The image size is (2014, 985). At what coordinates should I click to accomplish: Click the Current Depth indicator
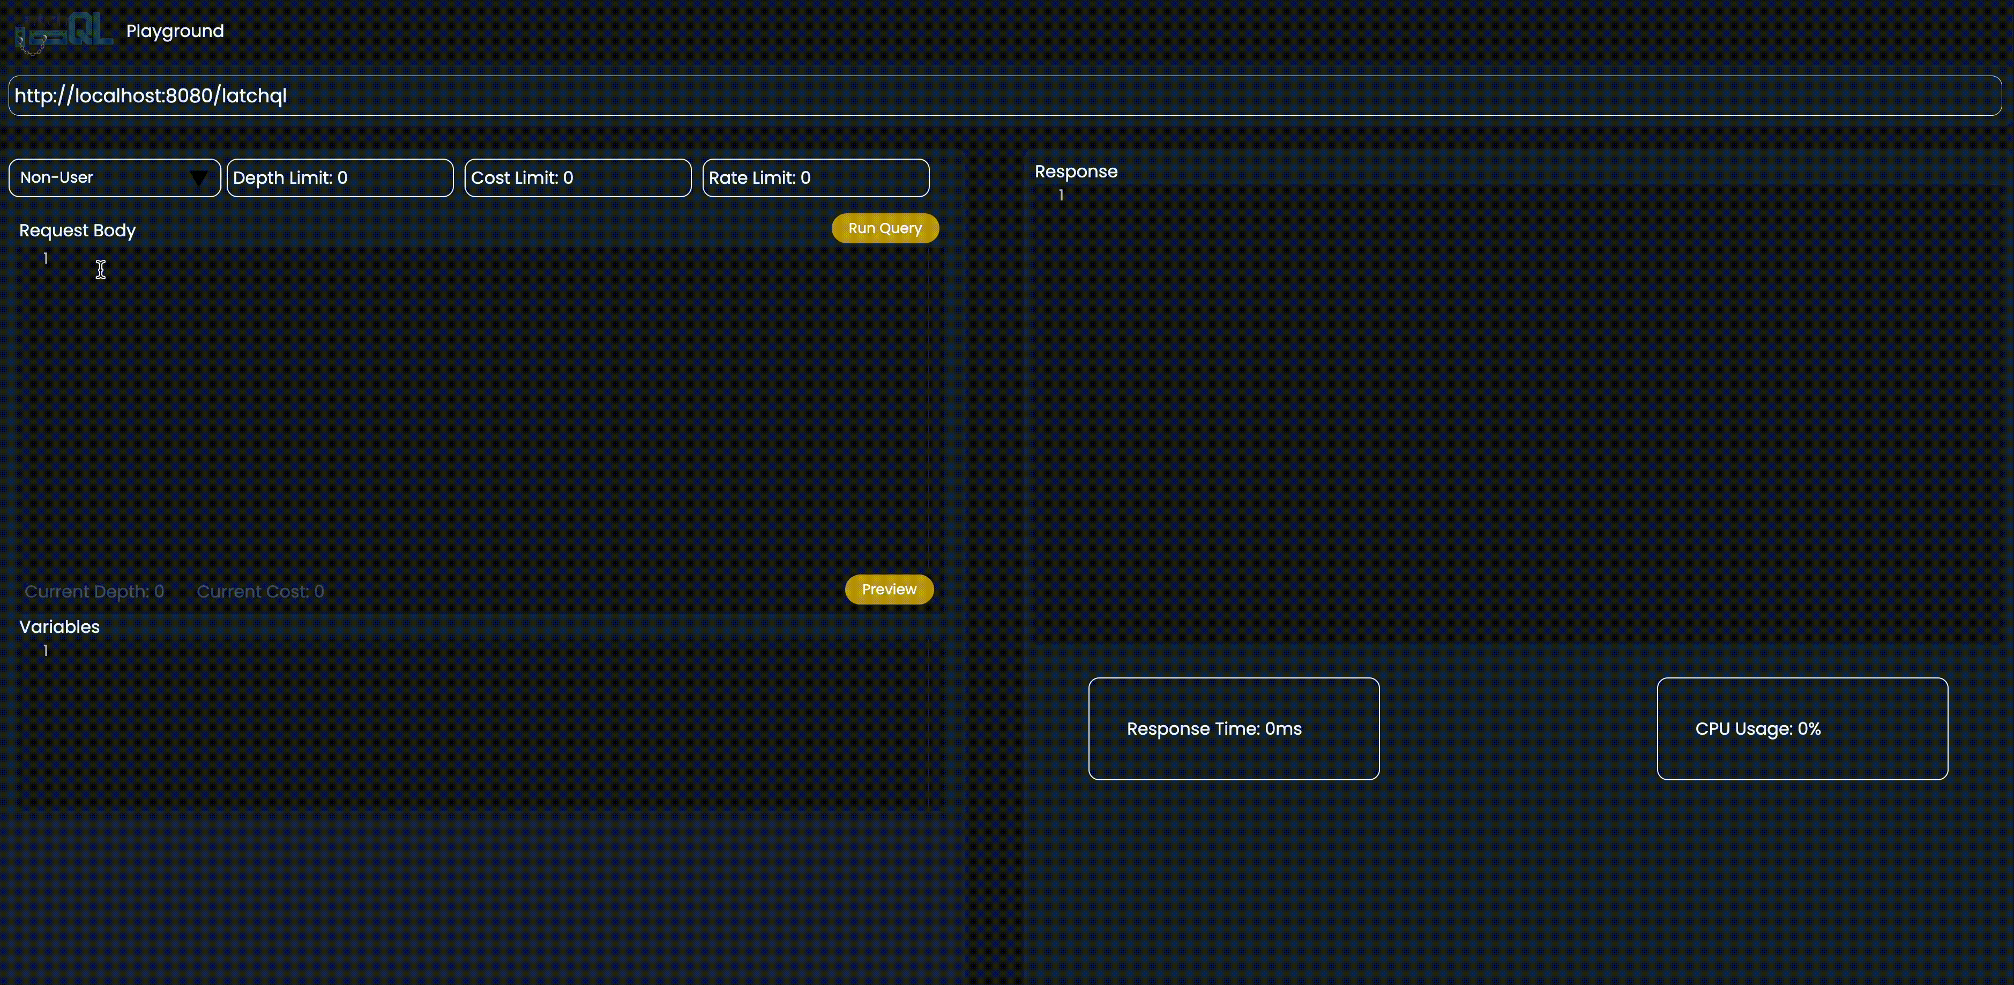95,592
